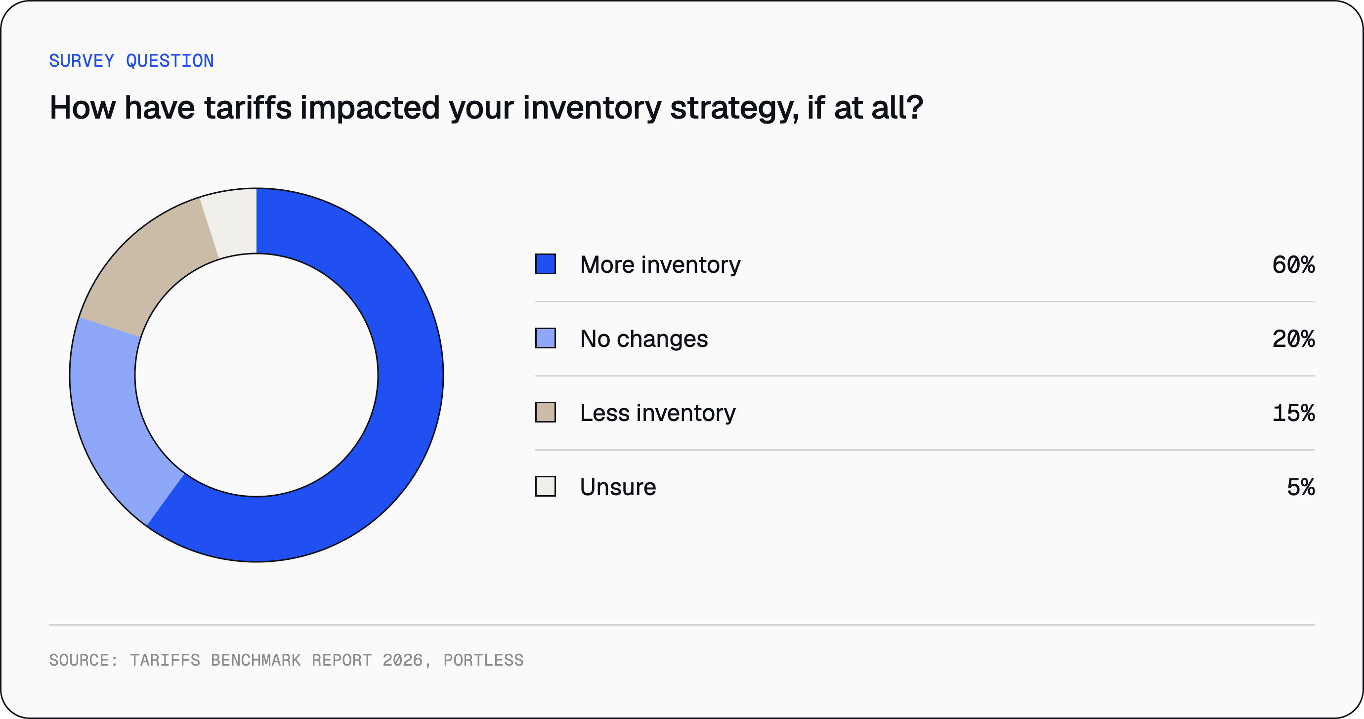Viewport: 1364px width, 719px height.
Task: Select the Less inventory legend label
Action: 658,413
